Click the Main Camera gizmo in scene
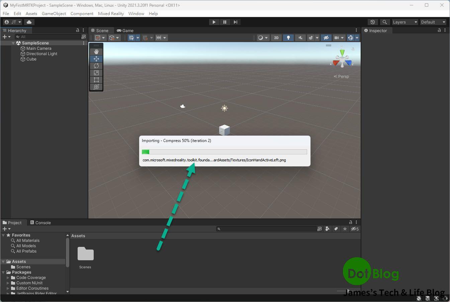 183,106
